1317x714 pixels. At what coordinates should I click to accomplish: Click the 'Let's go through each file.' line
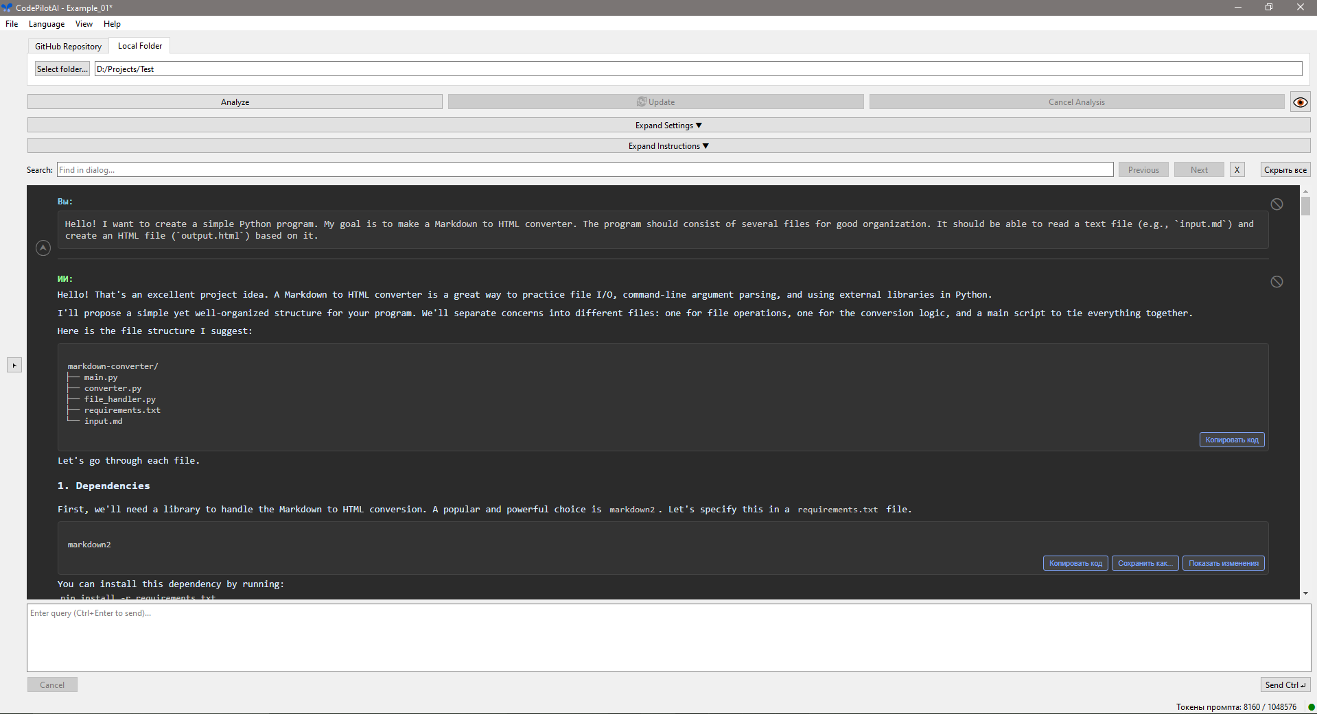(128, 461)
